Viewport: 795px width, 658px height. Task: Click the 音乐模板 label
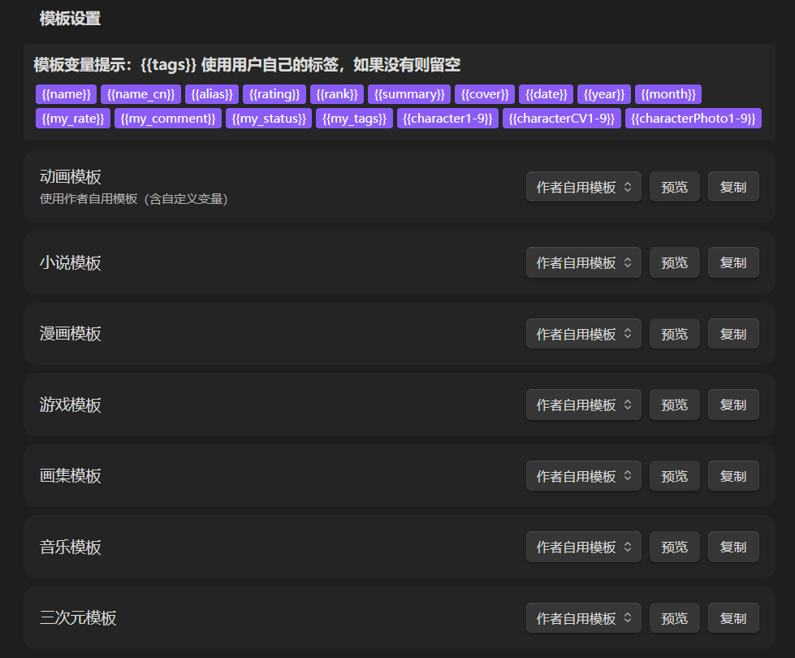71,547
